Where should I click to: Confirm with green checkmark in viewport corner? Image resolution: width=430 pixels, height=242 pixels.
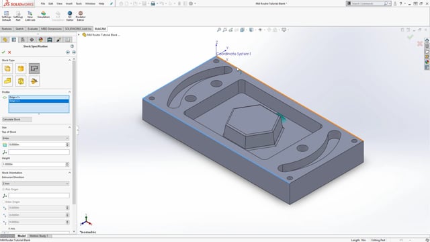[411, 37]
